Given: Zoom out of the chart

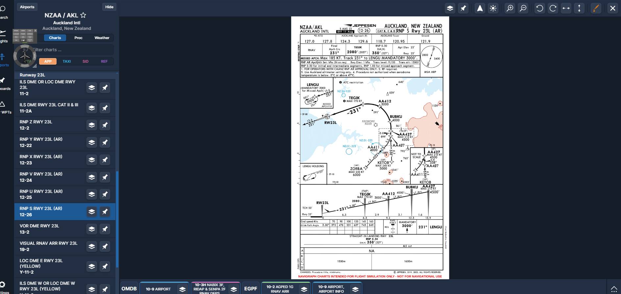Looking at the screenshot, I should (x=523, y=8).
